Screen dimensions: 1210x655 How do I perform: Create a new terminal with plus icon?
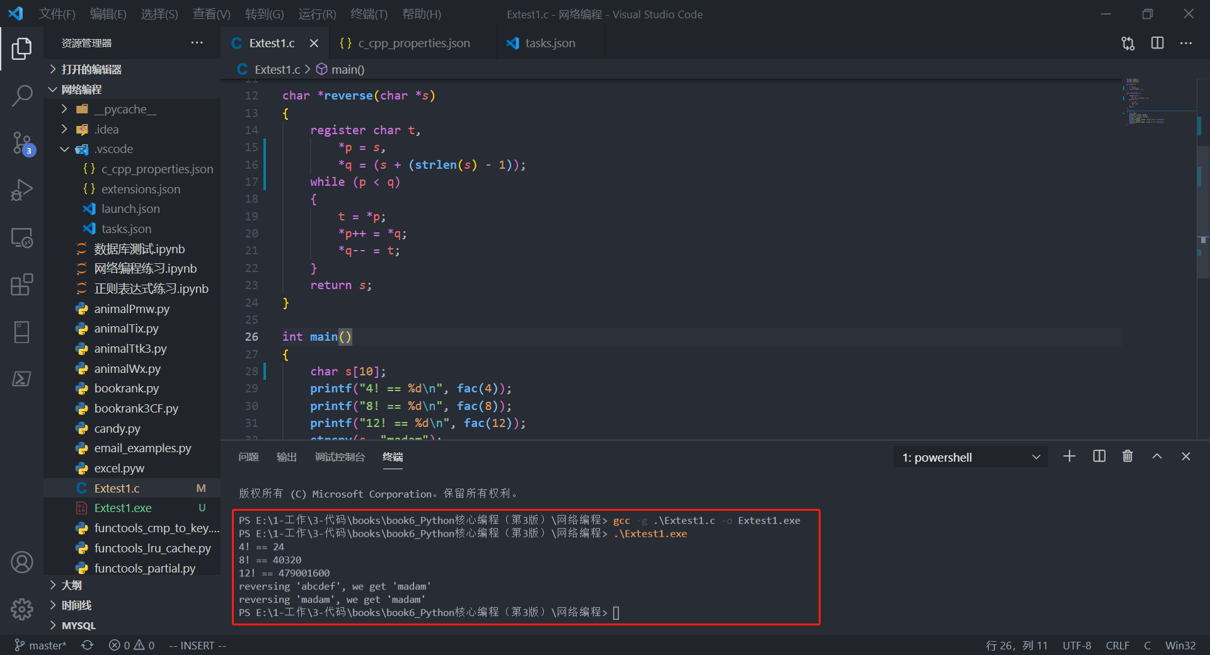coord(1069,457)
